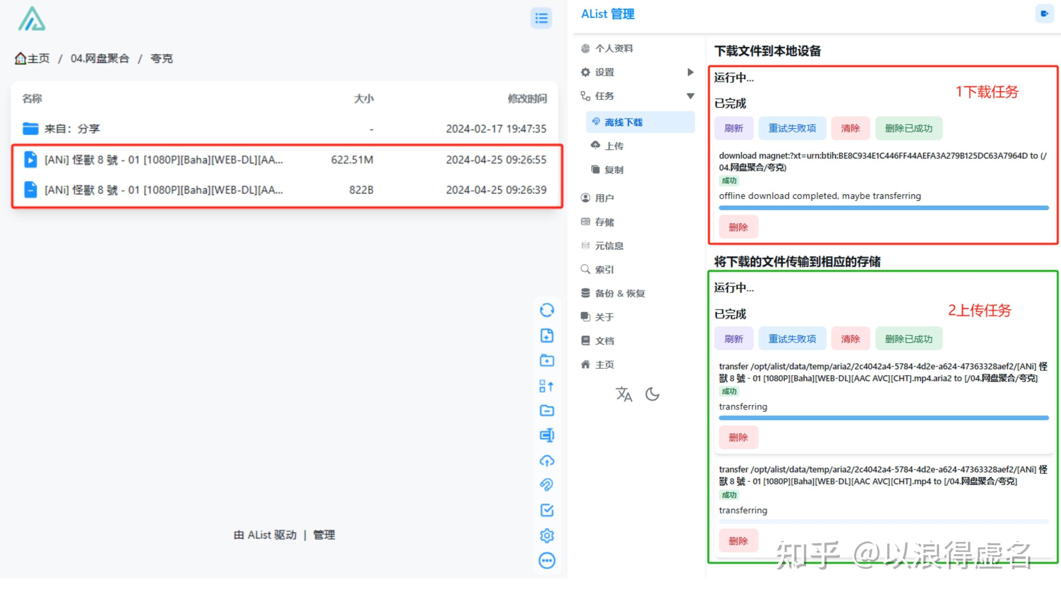Collapse the 任务 section in the sidebar

coord(690,96)
